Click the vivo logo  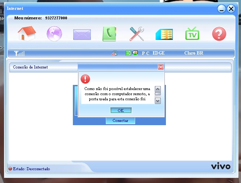pos(221,166)
